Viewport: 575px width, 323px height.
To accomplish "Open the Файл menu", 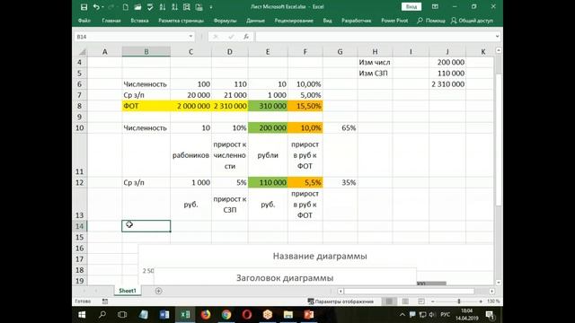I will pos(84,21).
